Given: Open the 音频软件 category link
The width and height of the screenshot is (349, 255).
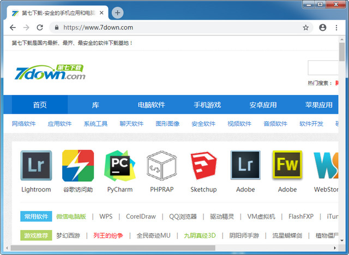Looking at the screenshot, I should click(275, 123).
